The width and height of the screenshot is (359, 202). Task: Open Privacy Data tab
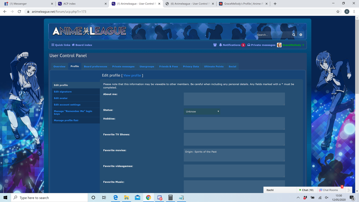coord(191,66)
